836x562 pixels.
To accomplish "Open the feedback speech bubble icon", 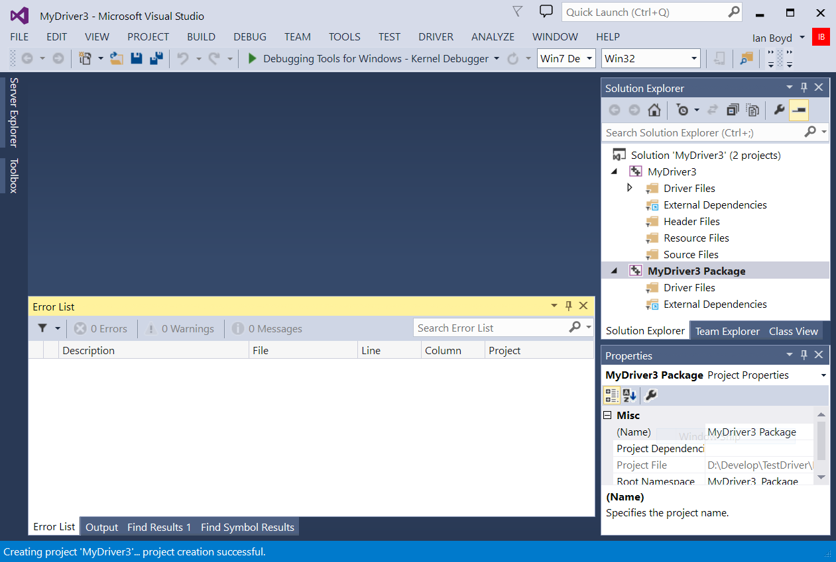I will coord(546,11).
